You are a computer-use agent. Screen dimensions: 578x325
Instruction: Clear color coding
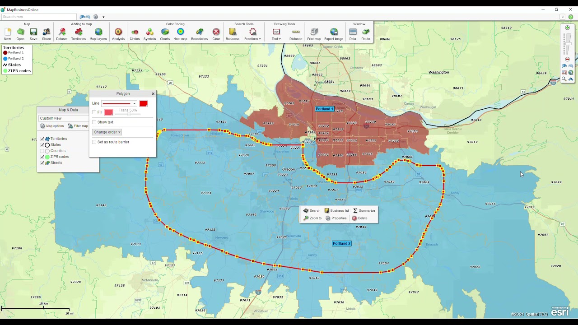pyautogui.click(x=216, y=34)
